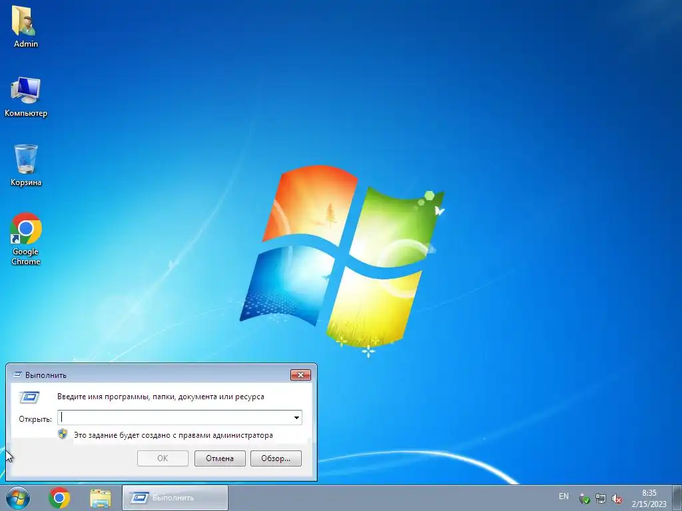This screenshot has width=682, height=511.
Task: Click the administrator shield icon in dialog
Action: (63, 434)
